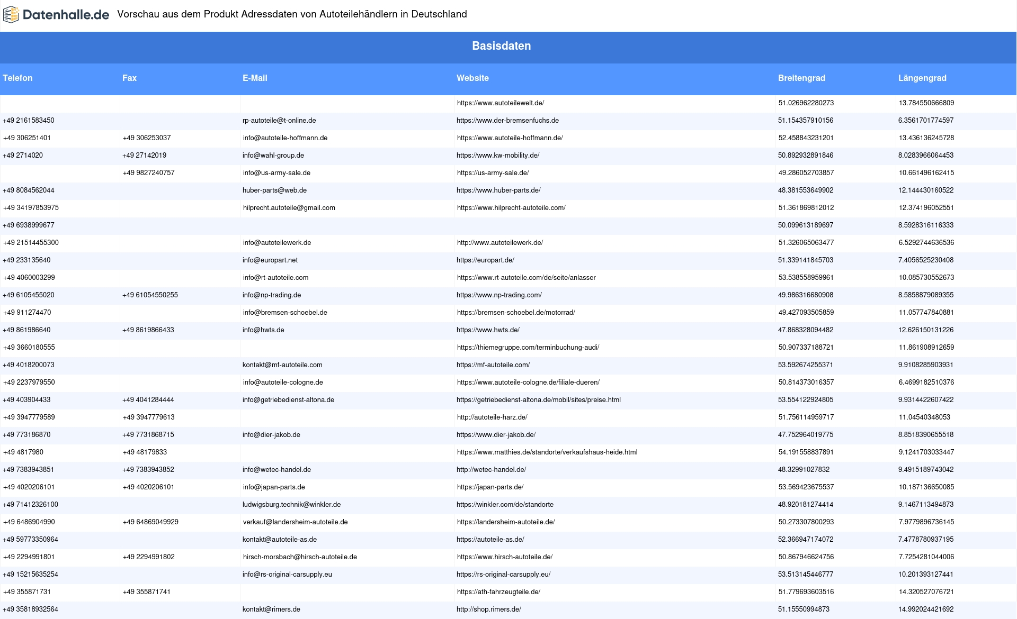This screenshot has height=619, width=1017.
Task: Open the thiemegruppe.com terminbuchung-audi link
Action: click(x=528, y=348)
